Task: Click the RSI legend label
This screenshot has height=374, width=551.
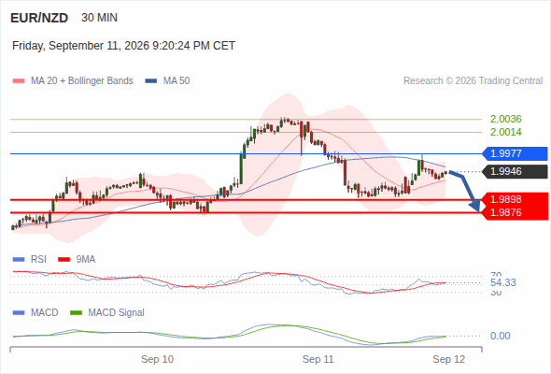Action: pyautogui.click(x=38, y=260)
